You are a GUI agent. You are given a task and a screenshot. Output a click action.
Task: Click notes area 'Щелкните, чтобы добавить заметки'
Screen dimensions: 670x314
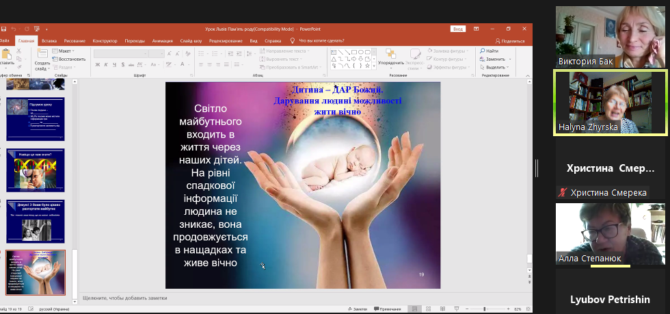124,298
